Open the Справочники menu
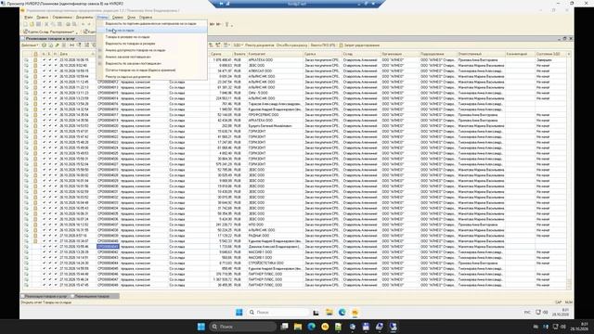This screenshot has height=334, width=594. 62,18
